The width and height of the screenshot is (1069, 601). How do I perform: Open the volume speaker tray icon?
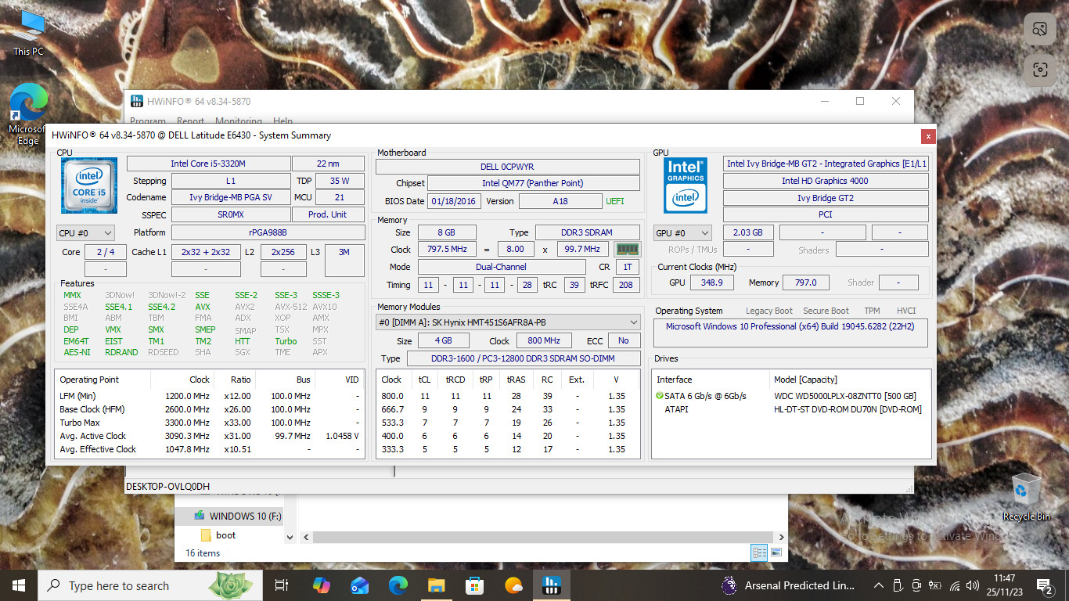click(x=973, y=585)
